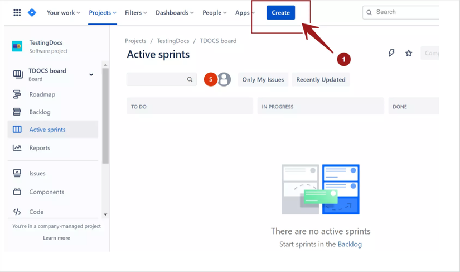Screen dimensions: 460x272
Task: Open the Filters dropdown menu
Action: click(136, 13)
